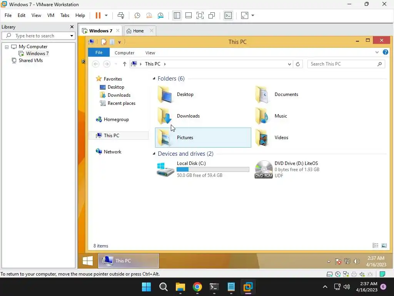This screenshot has width=394, height=296.
Task: Click the New folder quick access icon
Action: 112,42
